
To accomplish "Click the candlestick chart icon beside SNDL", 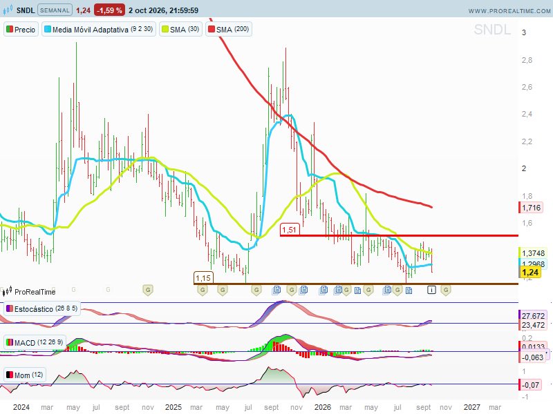I will [x=8, y=10].
